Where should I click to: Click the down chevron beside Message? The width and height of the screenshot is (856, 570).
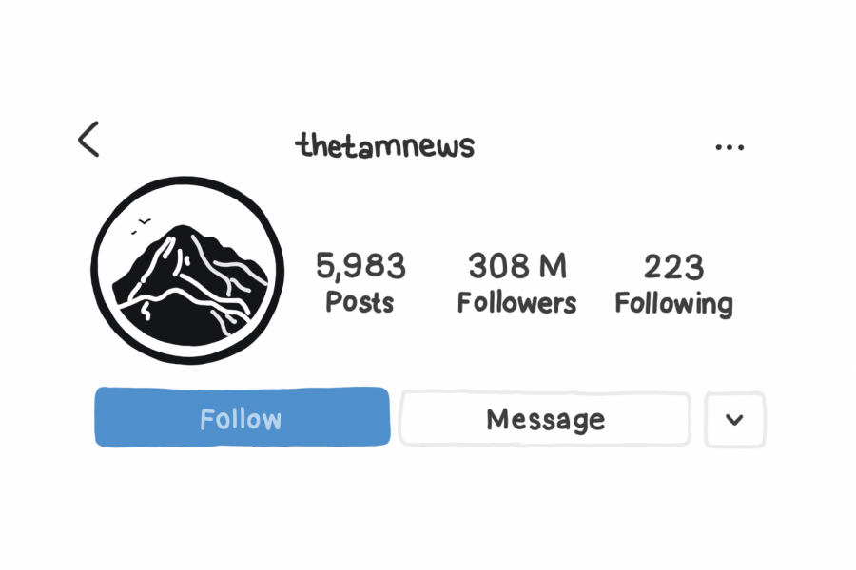(735, 420)
